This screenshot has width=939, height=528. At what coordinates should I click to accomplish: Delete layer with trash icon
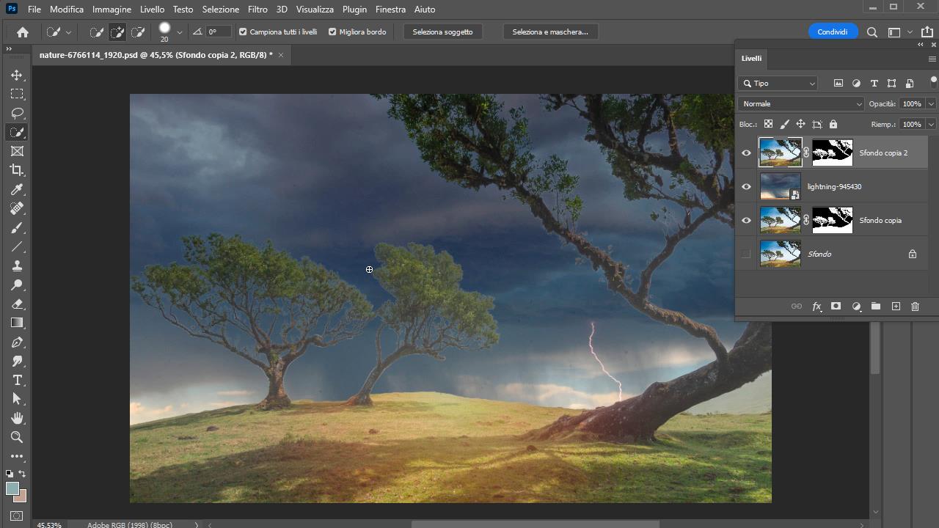[915, 307]
